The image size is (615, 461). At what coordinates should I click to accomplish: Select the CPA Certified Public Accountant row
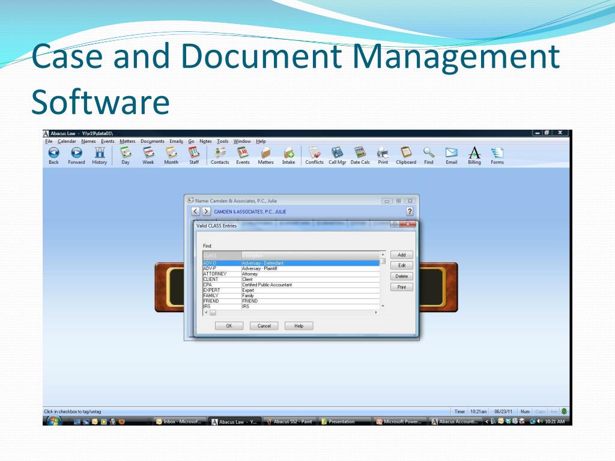(x=291, y=285)
